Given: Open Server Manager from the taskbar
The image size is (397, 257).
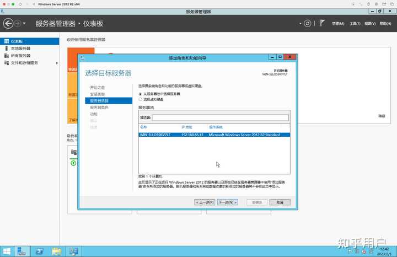Looking at the screenshot, I should tap(22, 251).
